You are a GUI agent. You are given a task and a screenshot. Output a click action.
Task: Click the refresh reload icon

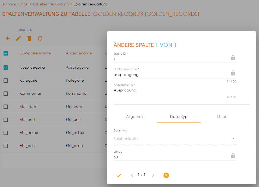[40, 39]
